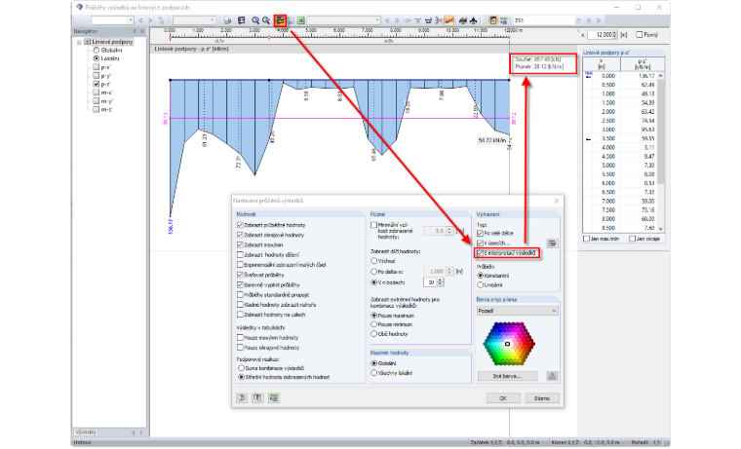
Task: Click the units icon in settings dialog footer
Action: click(x=257, y=398)
